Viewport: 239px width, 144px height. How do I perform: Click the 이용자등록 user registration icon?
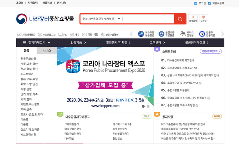[209, 3]
